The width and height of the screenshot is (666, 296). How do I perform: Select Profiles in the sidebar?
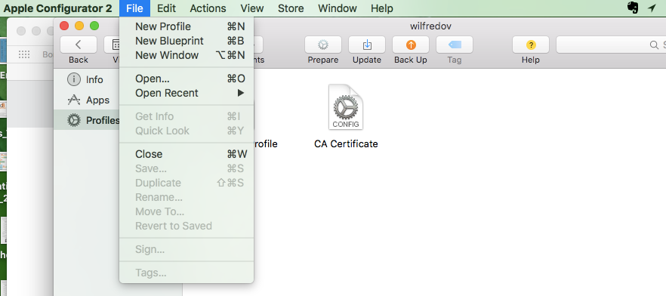click(x=87, y=121)
